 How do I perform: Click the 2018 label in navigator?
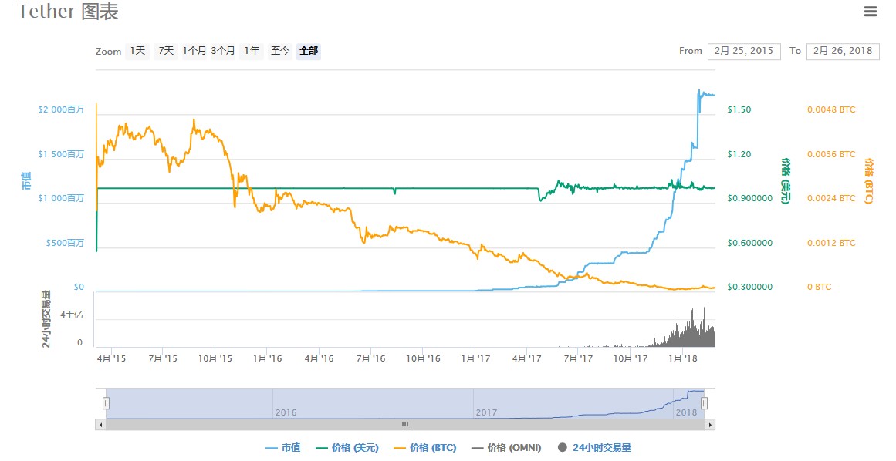tap(686, 412)
